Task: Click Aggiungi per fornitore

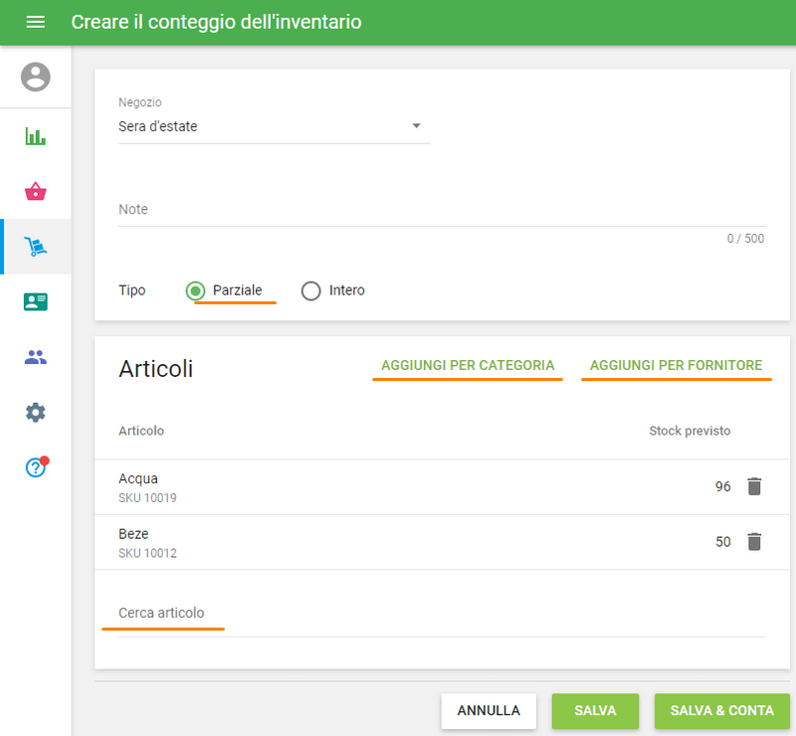Action: tap(676, 365)
